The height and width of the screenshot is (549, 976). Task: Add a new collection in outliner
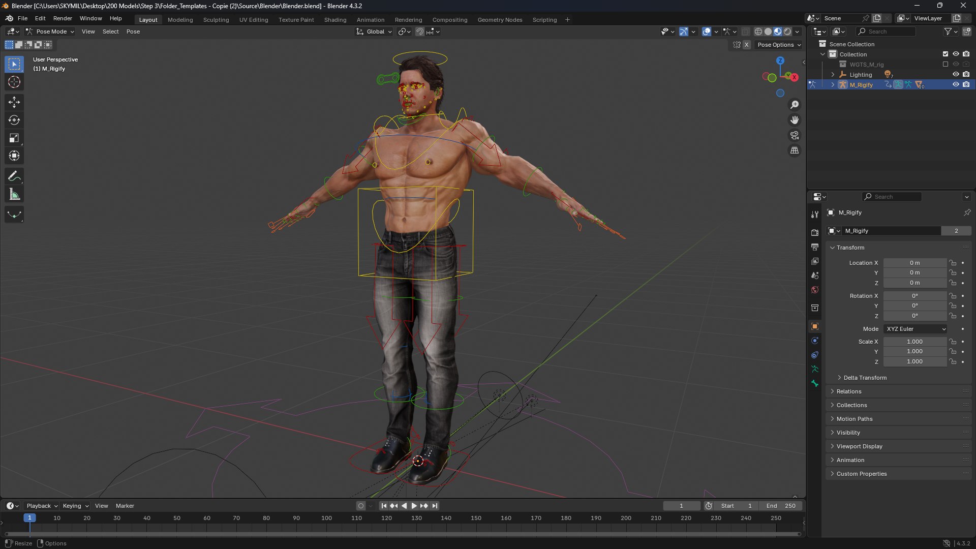coord(966,32)
